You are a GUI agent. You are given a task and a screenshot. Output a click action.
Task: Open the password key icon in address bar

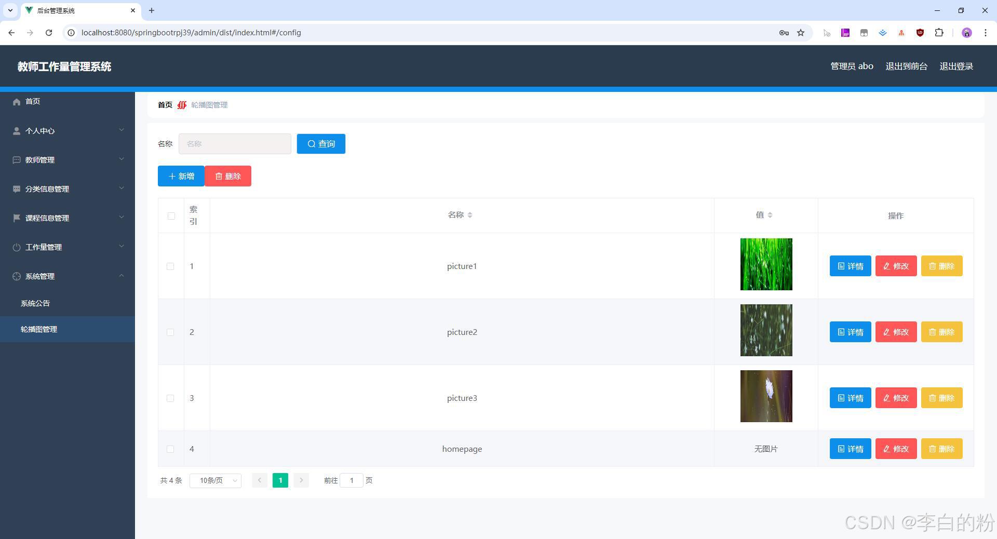tap(784, 33)
